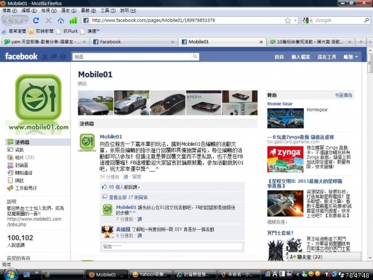Open the chat bar showing (22)
Image resolution: width=373 pixels, height=280 pixels.
pos(325,257)
